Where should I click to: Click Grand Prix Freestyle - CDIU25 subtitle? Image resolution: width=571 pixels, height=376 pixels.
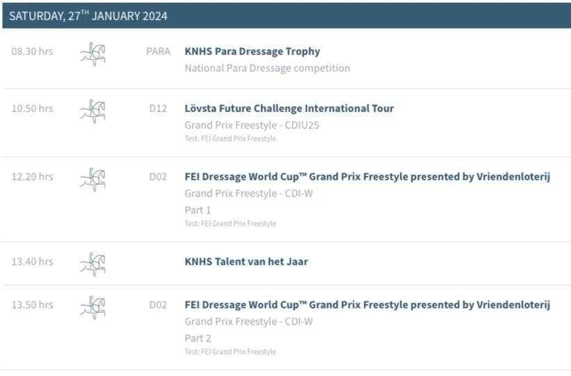(252, 125)
